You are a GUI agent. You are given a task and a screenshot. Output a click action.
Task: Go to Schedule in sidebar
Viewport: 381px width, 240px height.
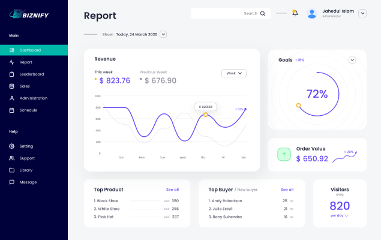(28, 110)
